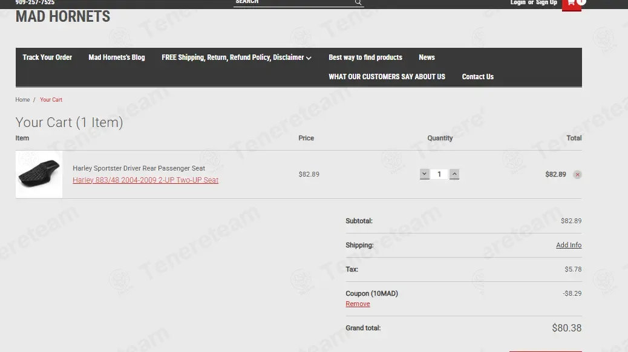Open Track Your Order page
628x352 pixels.
click(47, 57)
